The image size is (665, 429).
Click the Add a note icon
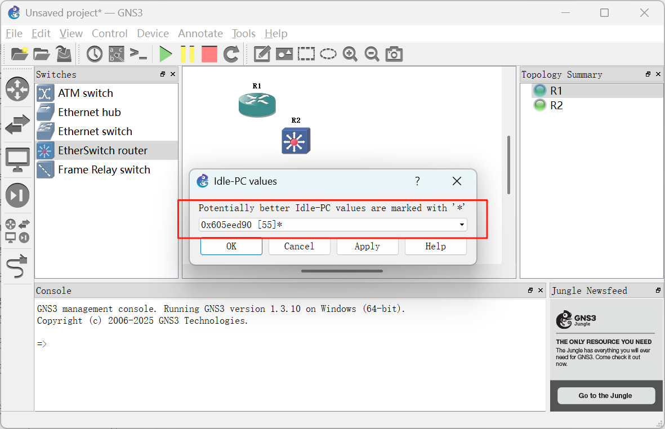(x=262, y=54)
